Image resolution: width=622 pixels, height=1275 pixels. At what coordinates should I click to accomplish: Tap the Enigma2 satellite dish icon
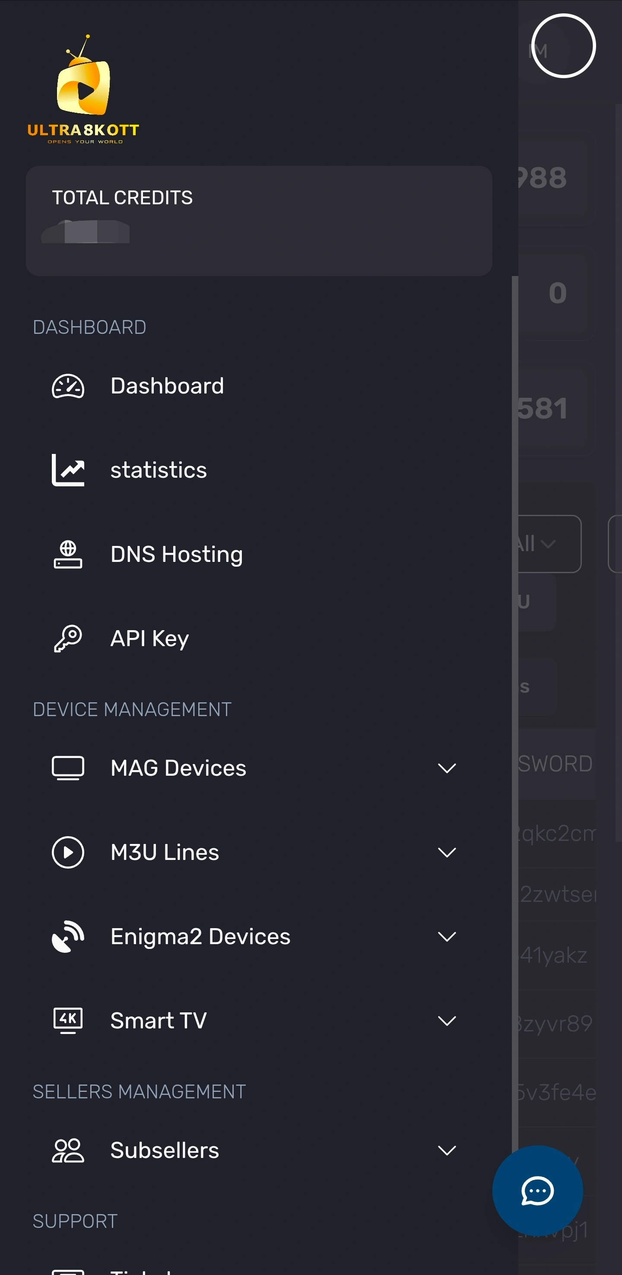[68, 936]
